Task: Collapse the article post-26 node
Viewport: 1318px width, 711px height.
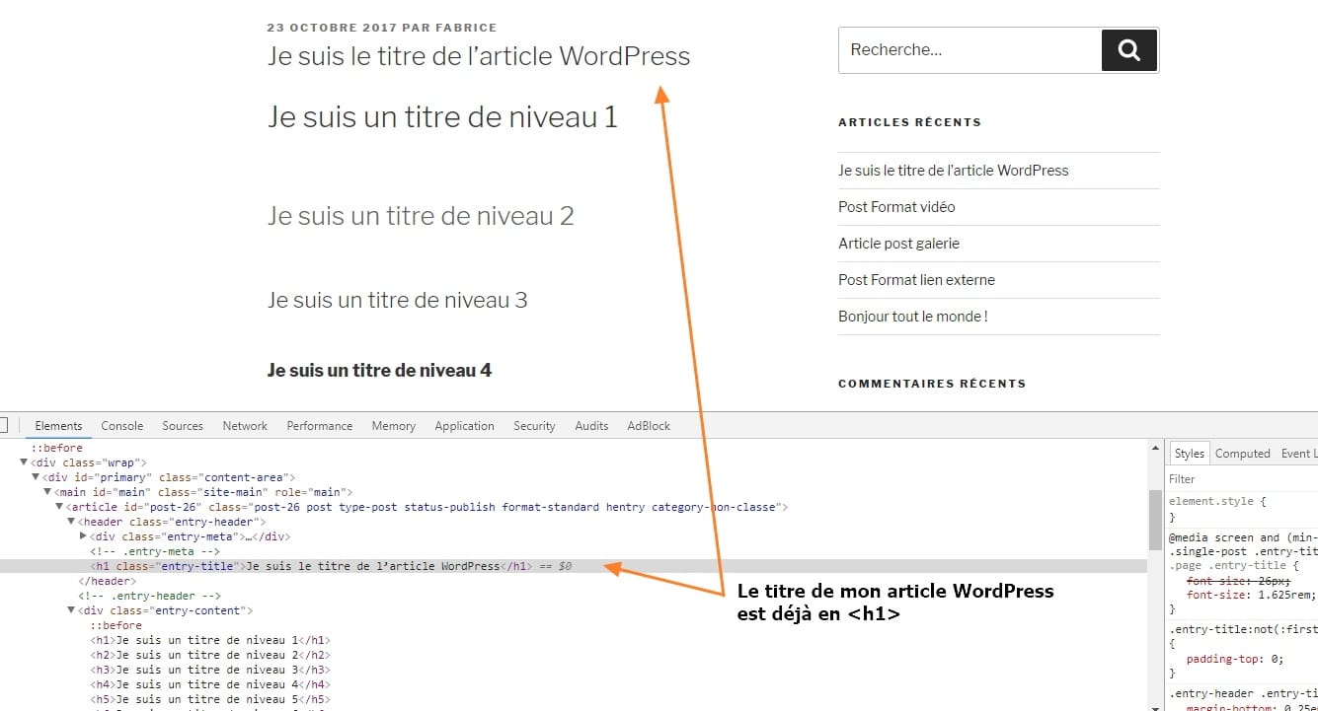Action: [59, 506]
